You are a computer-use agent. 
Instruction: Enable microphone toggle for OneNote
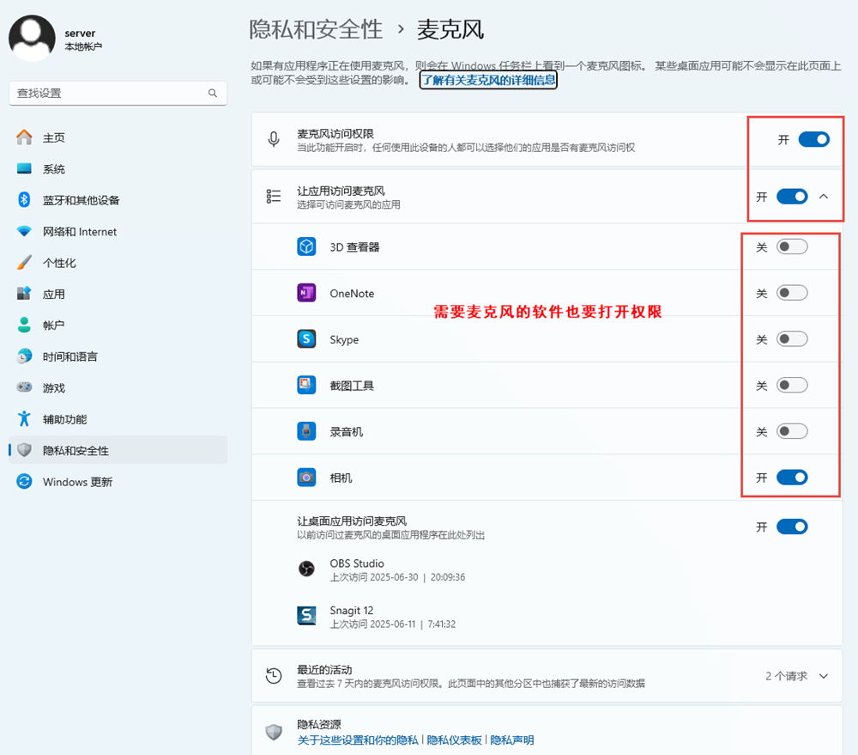click(792, 293)
